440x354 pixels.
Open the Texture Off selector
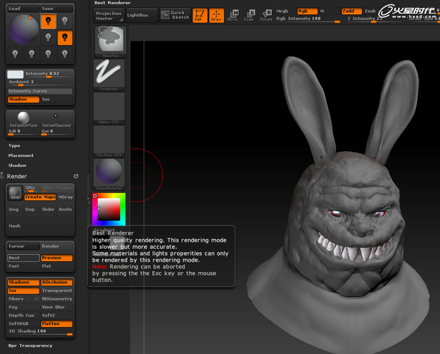coord(109,141)
